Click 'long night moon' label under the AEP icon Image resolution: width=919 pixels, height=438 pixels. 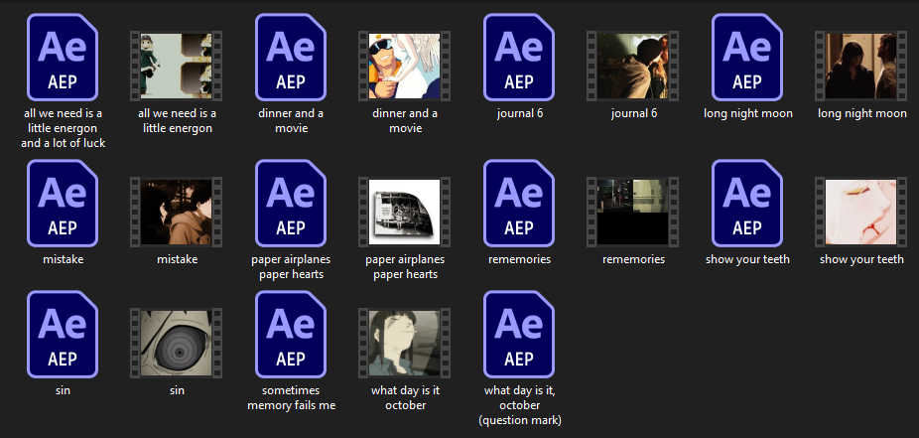pyautogui.click(x=748, y=113)
